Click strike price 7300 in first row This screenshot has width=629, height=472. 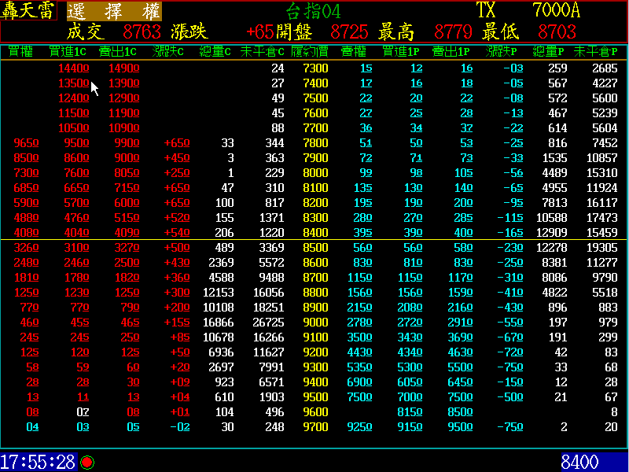tap(315, 68)
